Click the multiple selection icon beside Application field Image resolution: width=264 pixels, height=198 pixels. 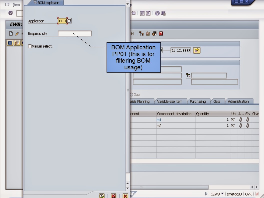point(69,21)
